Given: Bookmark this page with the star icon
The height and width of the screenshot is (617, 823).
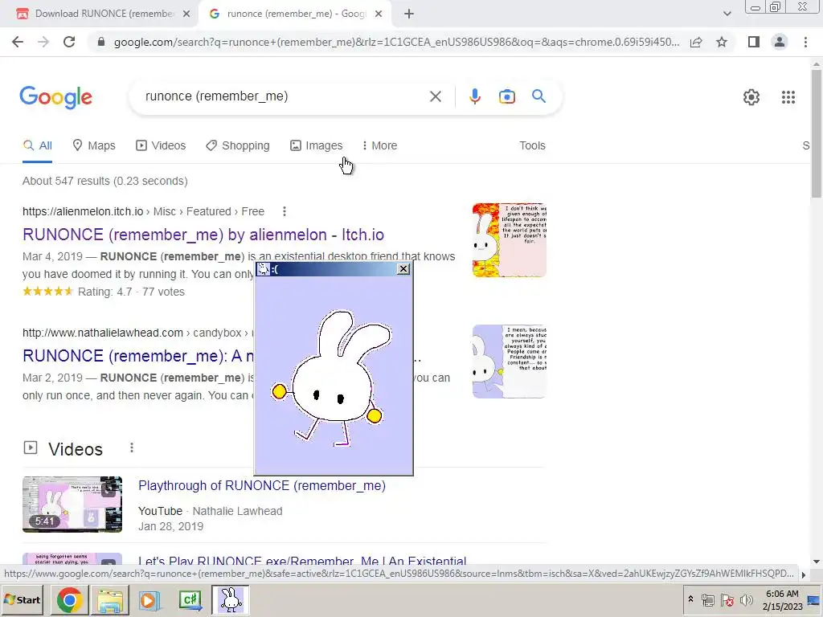Looking at the screenshot, I should (722, 42).
